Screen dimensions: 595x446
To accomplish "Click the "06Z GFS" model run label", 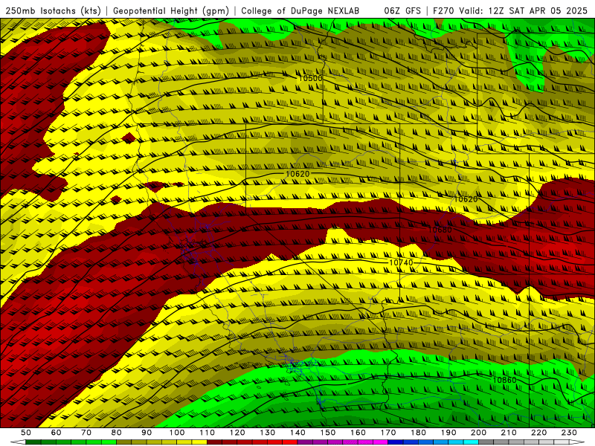I will coord(402,10).
